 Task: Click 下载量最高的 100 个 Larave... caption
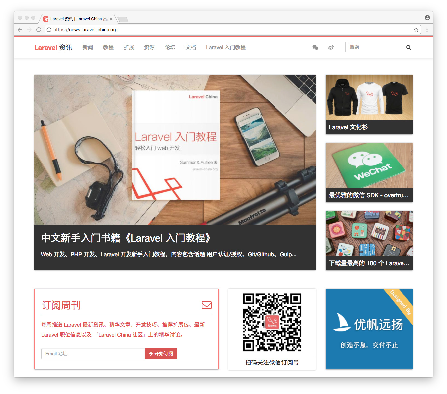[x=369, y=263]
